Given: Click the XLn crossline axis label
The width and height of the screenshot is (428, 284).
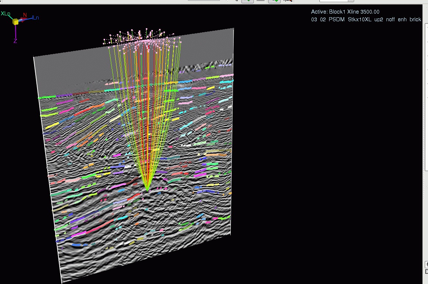Looking at the screenshot, I should click(x=6, y=13).
